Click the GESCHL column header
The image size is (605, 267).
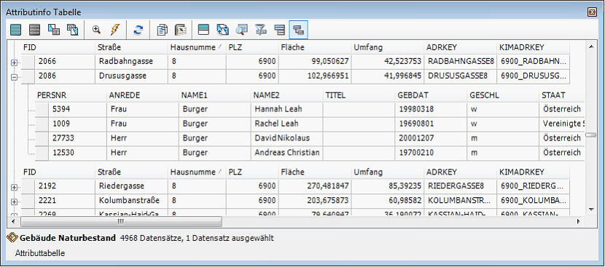pyautogui.click(x=504, y=95)
